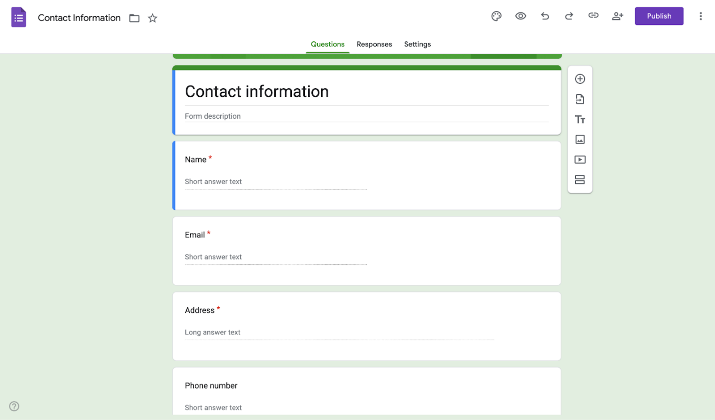Star the Contact Information form
Viewport: 715px width, 420px height.
152,17
